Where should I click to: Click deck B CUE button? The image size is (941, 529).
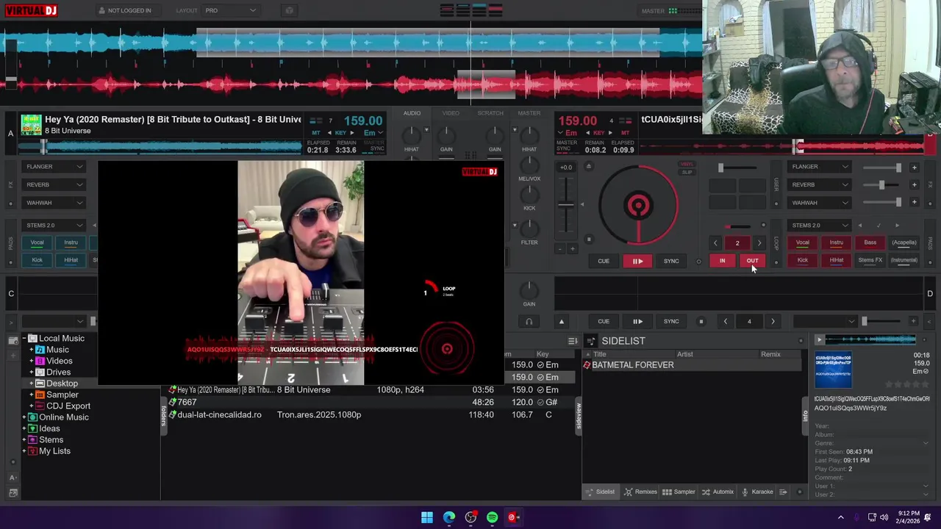[x=604, y=261]
